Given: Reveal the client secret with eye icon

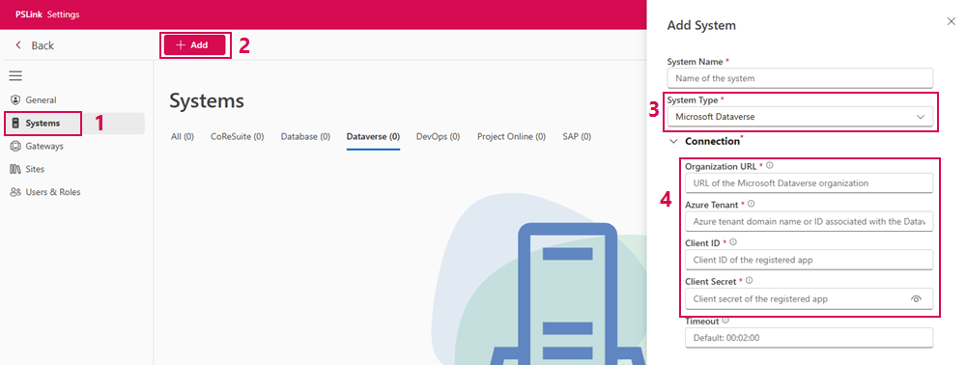Looking at the screenshot, I should tap(916, 299).
